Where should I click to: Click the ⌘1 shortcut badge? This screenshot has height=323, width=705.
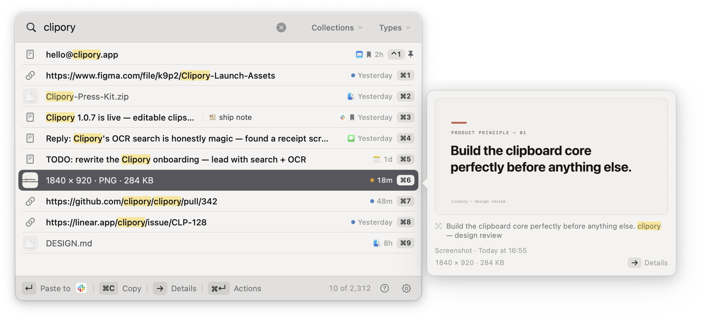click(405, 75)
